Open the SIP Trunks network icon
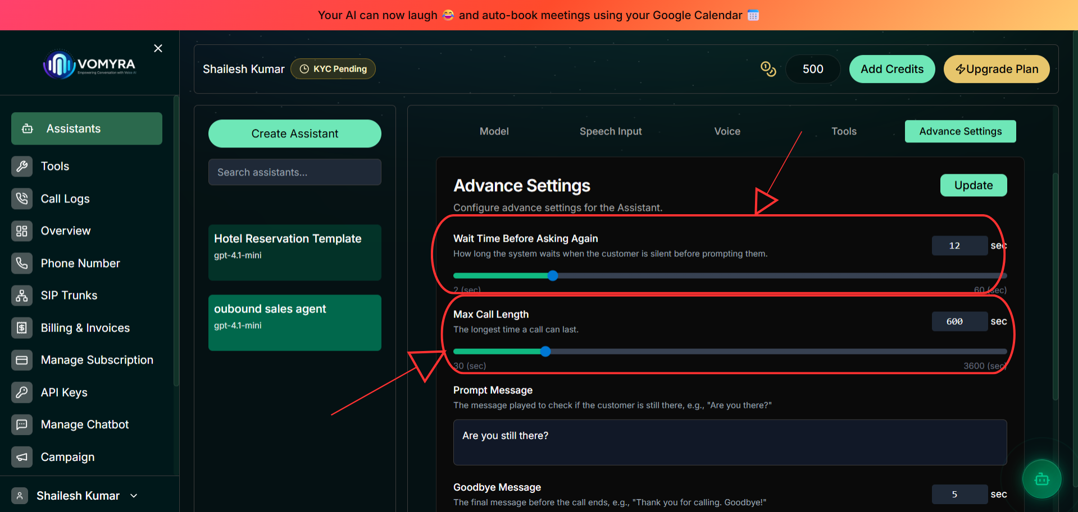The height and width of the screenshot is (512, 1078). [22, 295]
